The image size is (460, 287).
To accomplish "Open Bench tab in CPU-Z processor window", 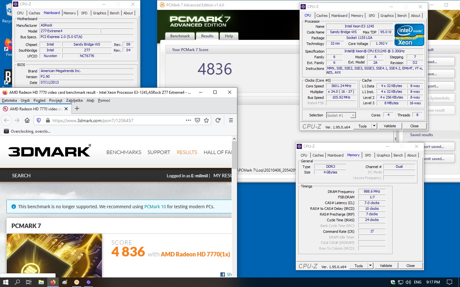I will pos(402,16).
